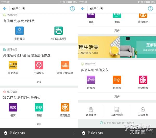The image size is (156, 138).
Task: Select the 小猪短租 icon
Action: point(39,65)
